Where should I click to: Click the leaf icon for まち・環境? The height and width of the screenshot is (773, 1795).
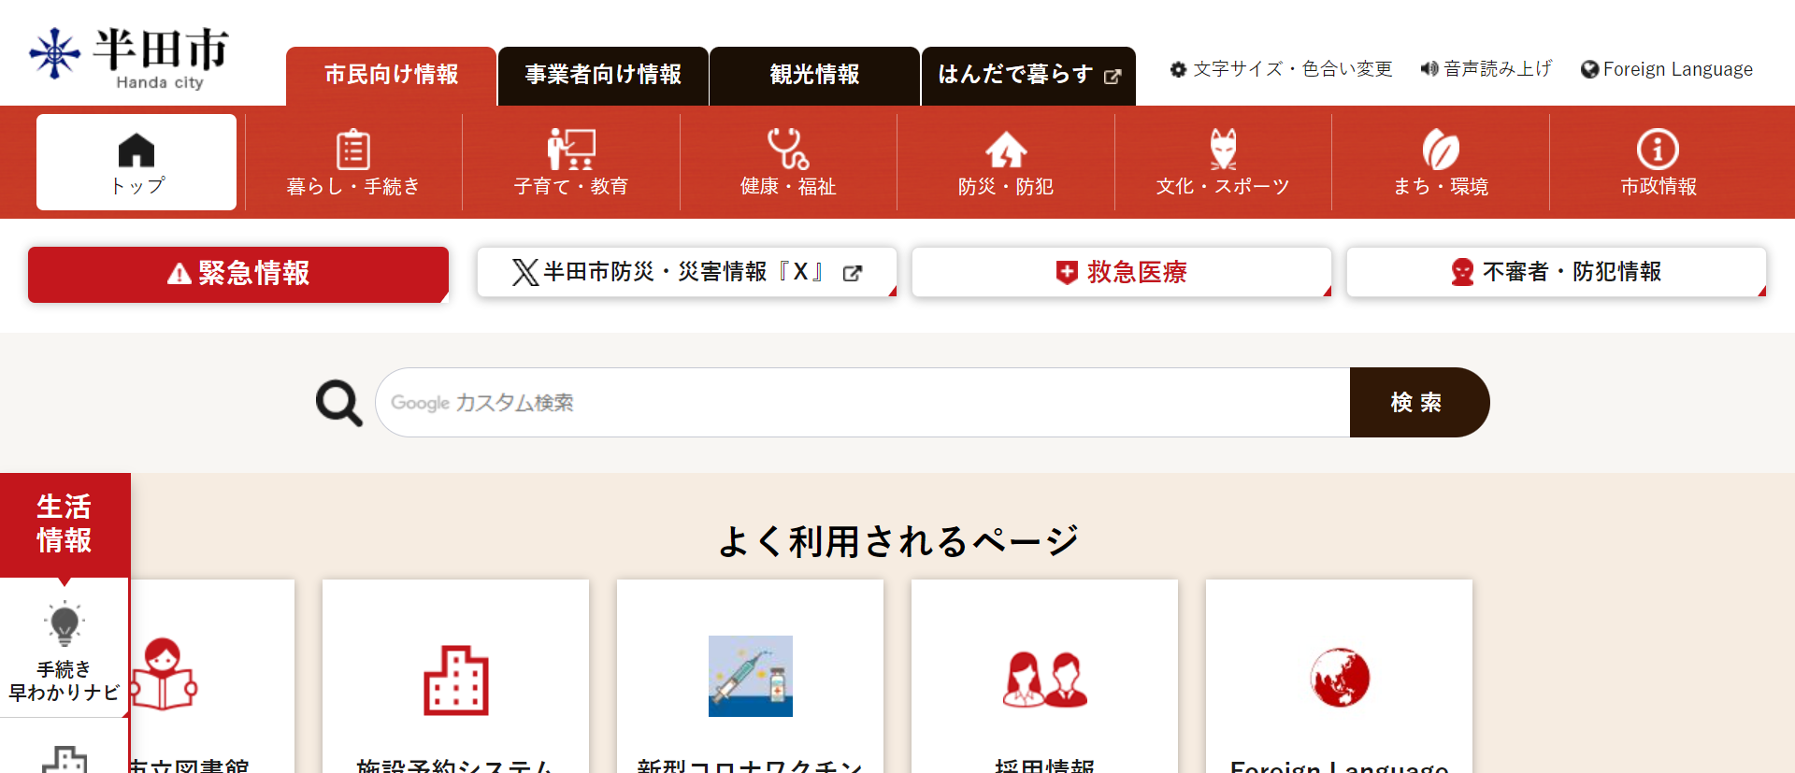click(1441, 149)
